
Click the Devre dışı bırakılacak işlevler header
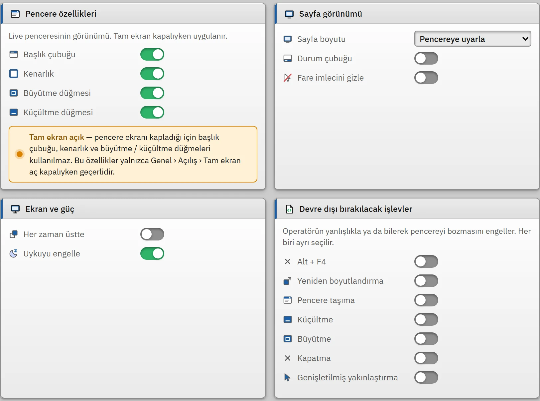(x=407, y=209)
